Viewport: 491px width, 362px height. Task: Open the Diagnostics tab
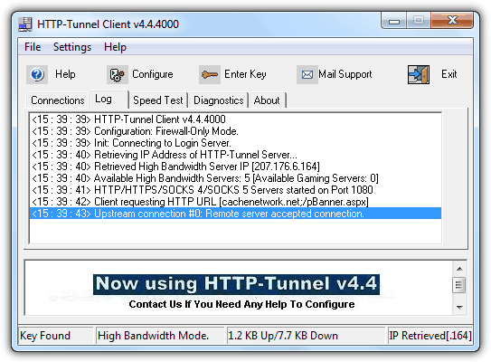pos(218,100)
